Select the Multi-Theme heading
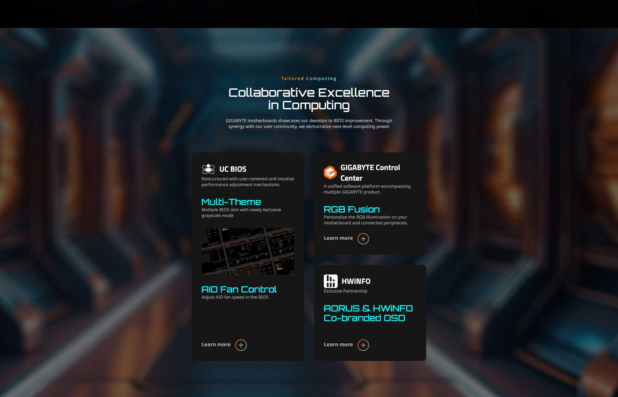 click(x=231, y=202)
